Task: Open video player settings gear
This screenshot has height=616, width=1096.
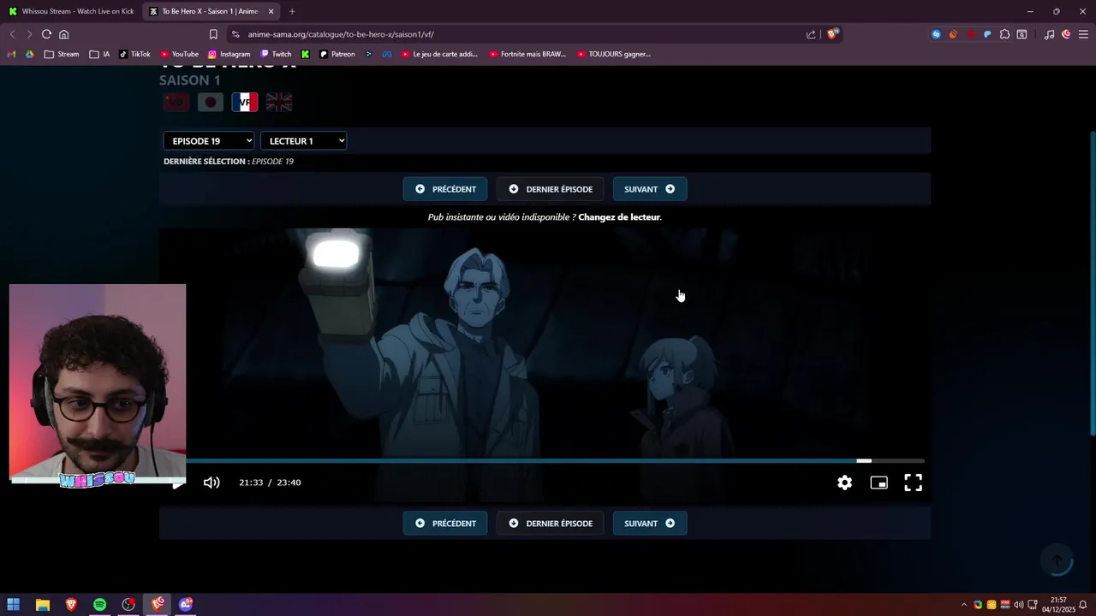Action: tap(844, 483)
